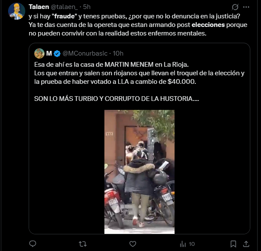The width and height of the screenshot is (261, 251).
Task: Bookmark this tweet
Action: coord(233,244)
